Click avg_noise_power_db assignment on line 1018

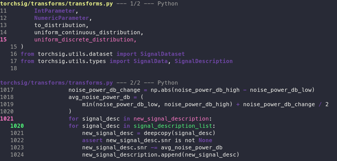[x=99, y=97]
